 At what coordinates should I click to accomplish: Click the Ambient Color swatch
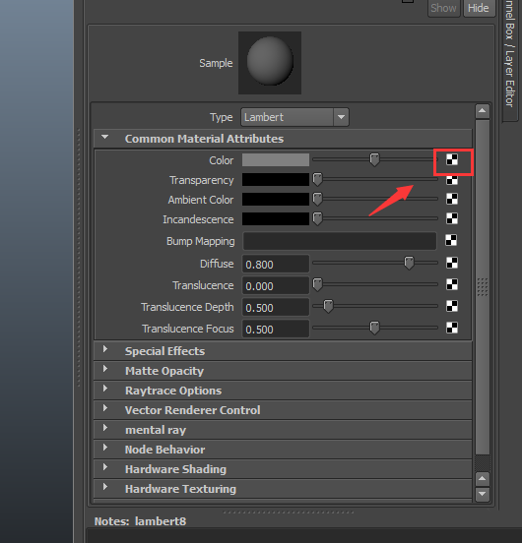pos(276,199)
